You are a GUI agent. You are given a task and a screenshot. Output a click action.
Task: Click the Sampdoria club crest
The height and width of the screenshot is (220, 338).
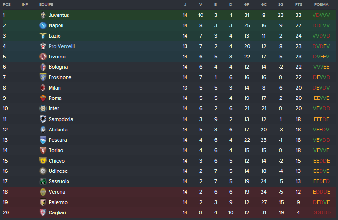click(43, 119)
